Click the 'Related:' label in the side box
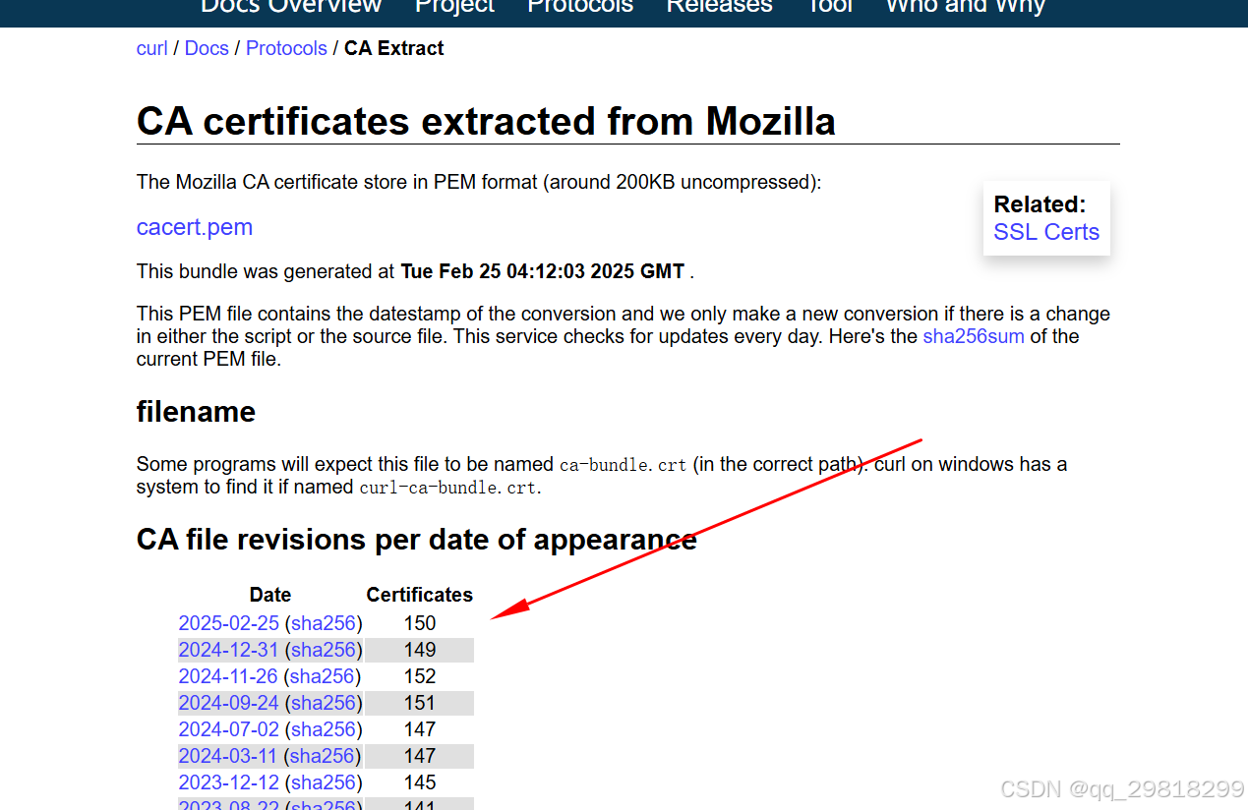Screen dimensions: 1248x810 (x=1040, y=204)
